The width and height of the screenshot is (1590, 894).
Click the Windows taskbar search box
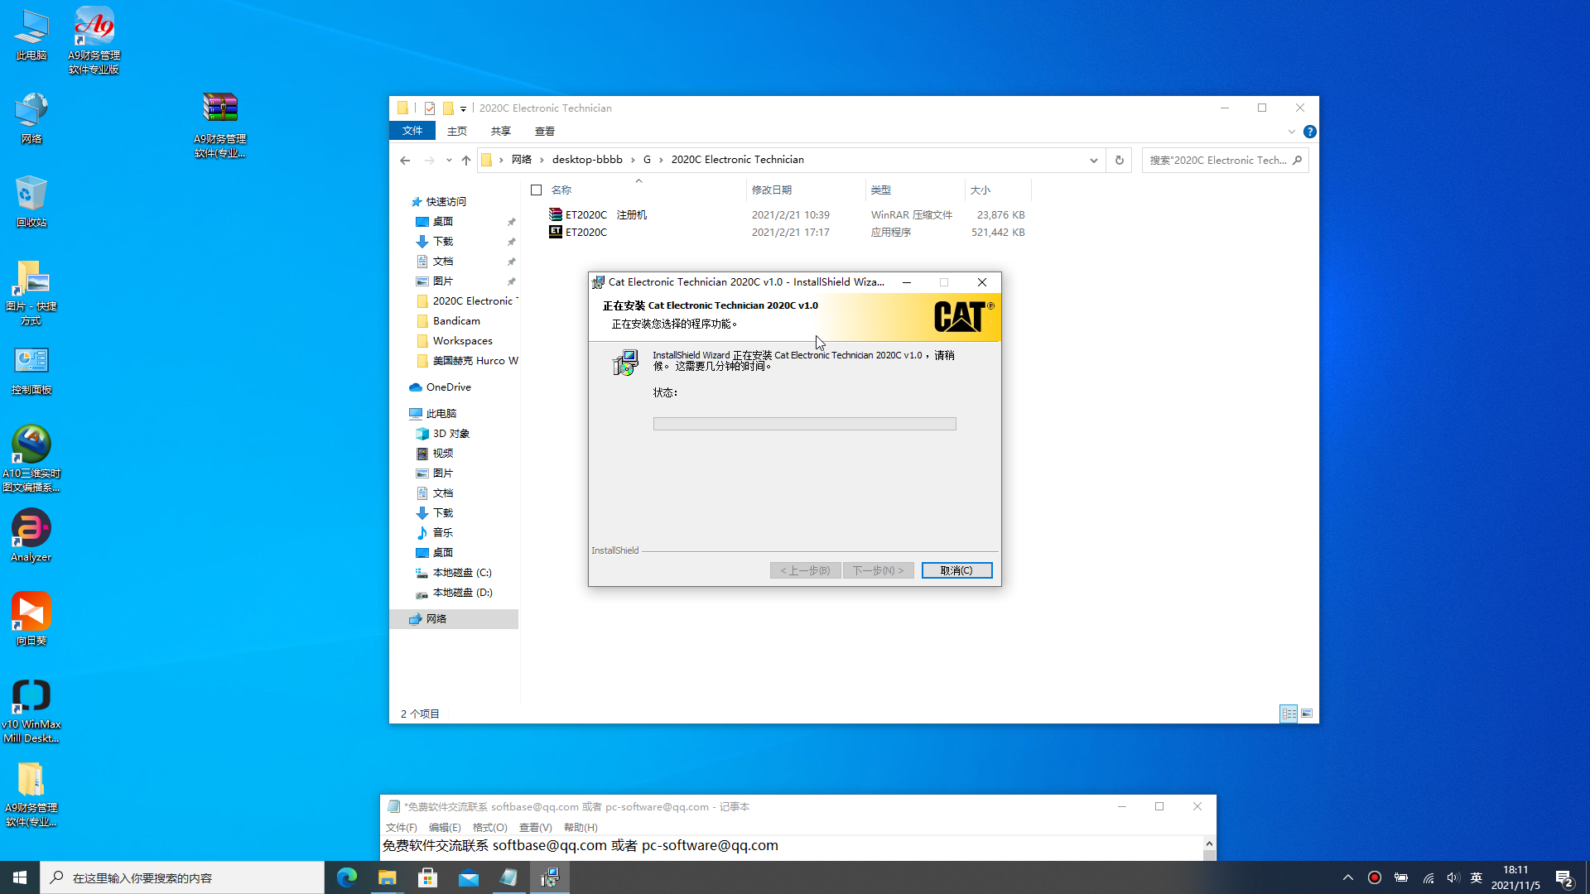point(182,877)
